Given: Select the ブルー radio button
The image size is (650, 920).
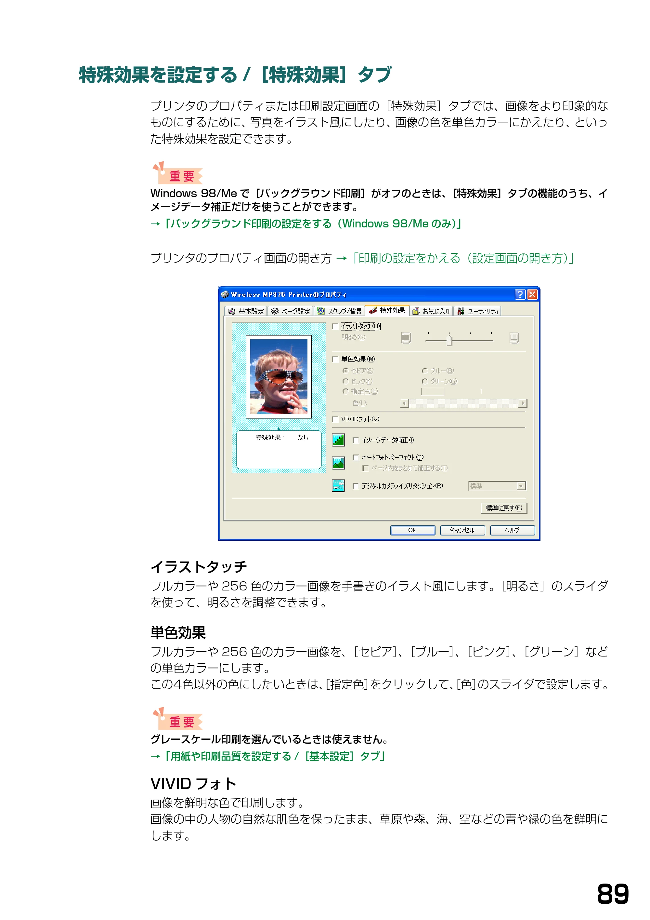Looking at the screenshot, I should (x=425, y=371).
